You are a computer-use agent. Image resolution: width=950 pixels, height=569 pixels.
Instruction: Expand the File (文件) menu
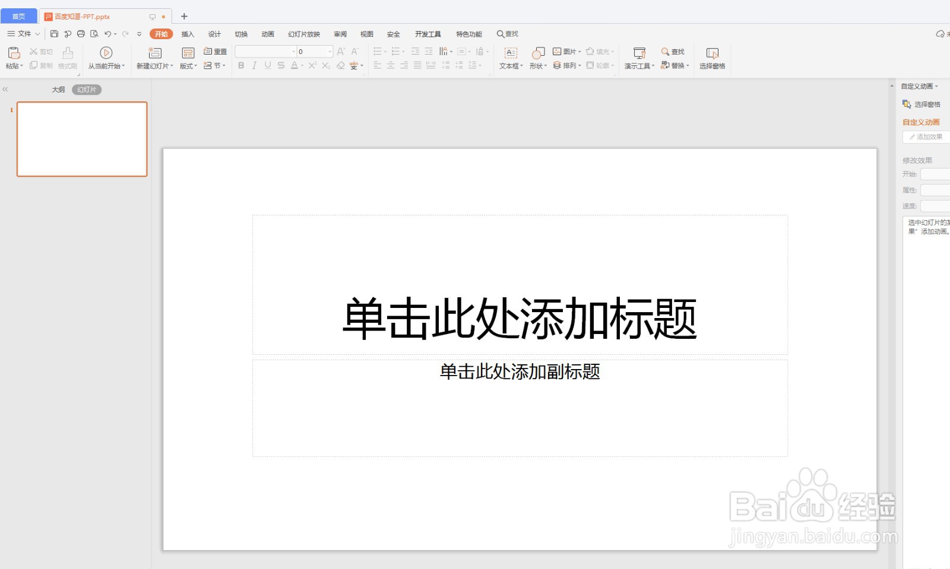(24, 34)
